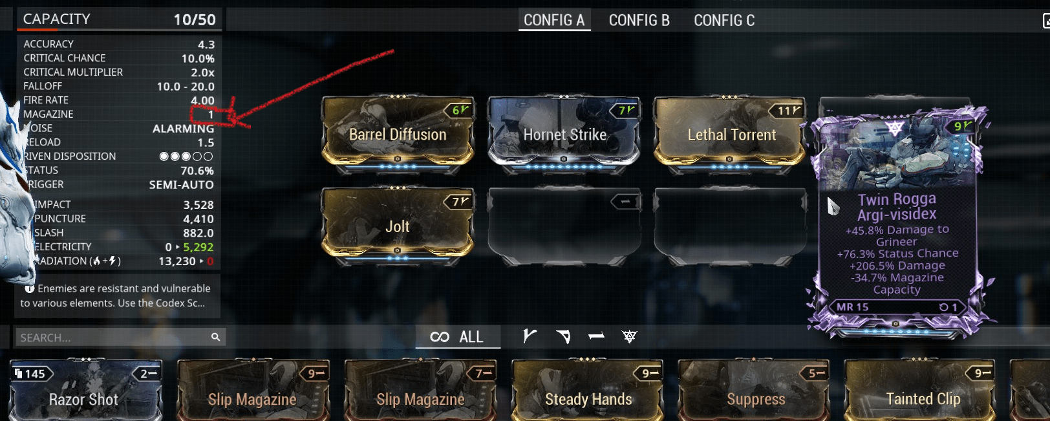Select the Hornet Strike mod card
The width and height of the screenshot is (1050, 421).
click(x=564, y=134)
